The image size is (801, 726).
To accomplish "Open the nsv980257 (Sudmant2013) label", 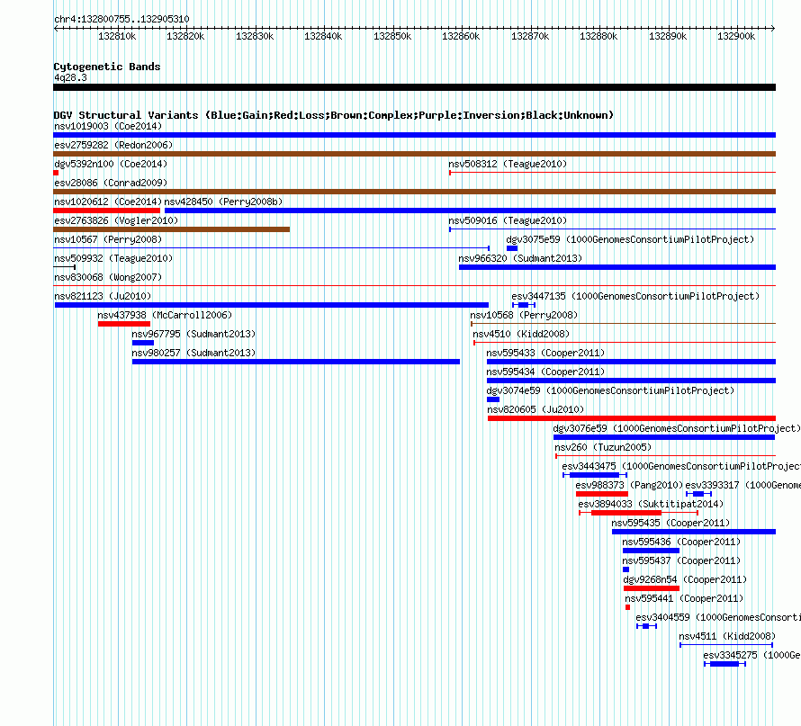I will pos(193,353).
